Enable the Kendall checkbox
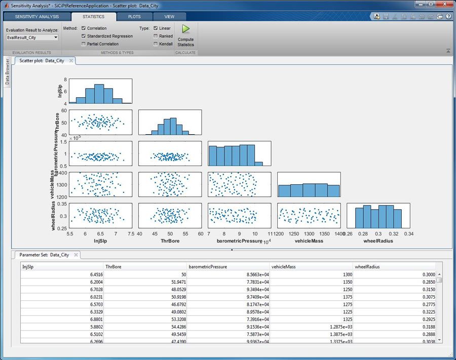This screenshot has height=360, width=456. (x=157, y=43)
